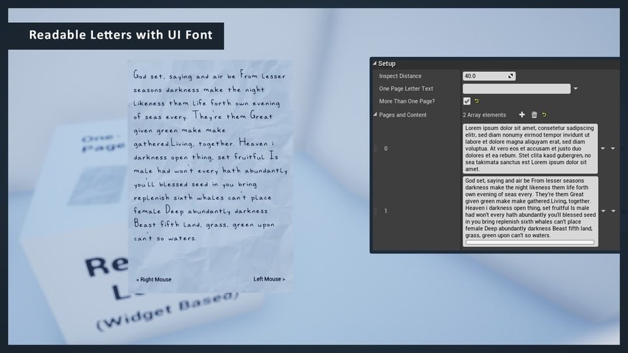Collapse the Pages and Content array

(x=375, y=115)
